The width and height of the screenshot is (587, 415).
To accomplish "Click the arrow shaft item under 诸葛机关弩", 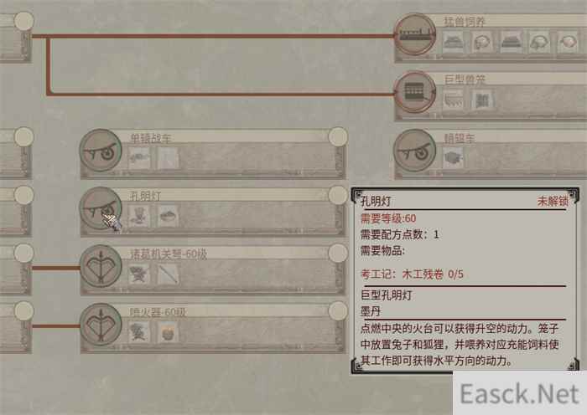I will (x=168, y=274).
